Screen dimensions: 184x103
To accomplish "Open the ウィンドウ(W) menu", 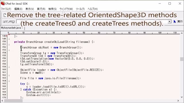I will pyautogui.click(x=66, y=9).
